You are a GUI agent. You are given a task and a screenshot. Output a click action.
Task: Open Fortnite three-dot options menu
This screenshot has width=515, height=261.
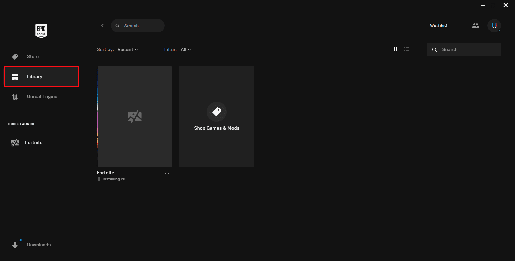pos(167,174)
